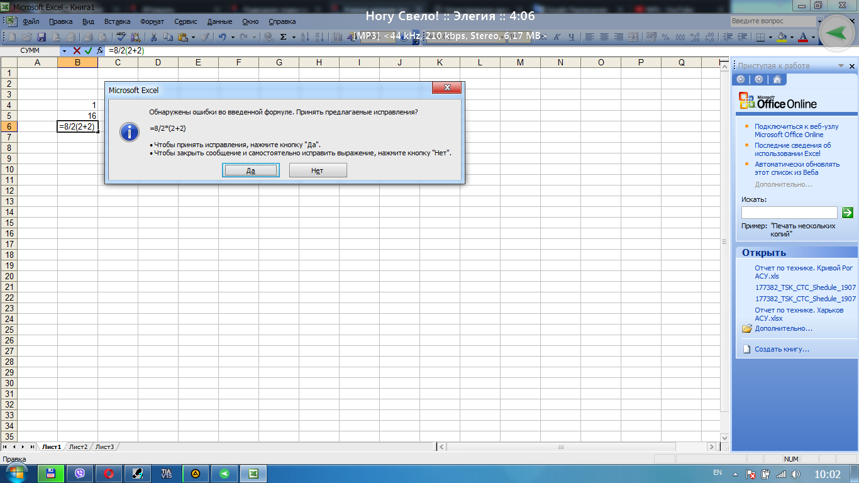Select cell B5 containing 16
The width and height of the screenshot is (859, 483).
77,116
